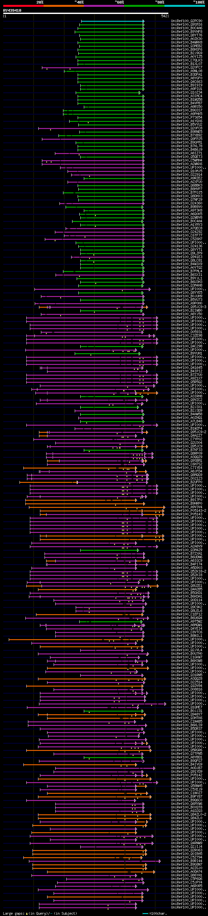
Task: Open hit UniRef100_Q9FP25
Action: pyautogui.click(x=187, y=139)
